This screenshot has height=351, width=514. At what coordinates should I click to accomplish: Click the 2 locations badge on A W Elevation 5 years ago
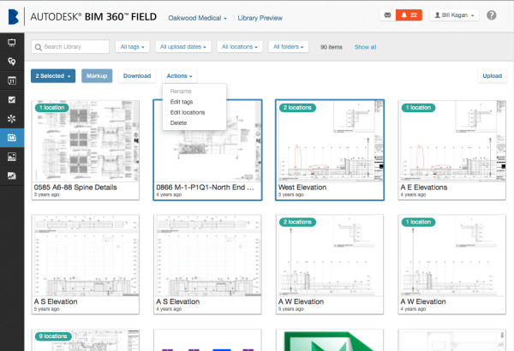(x=297, y=222)
